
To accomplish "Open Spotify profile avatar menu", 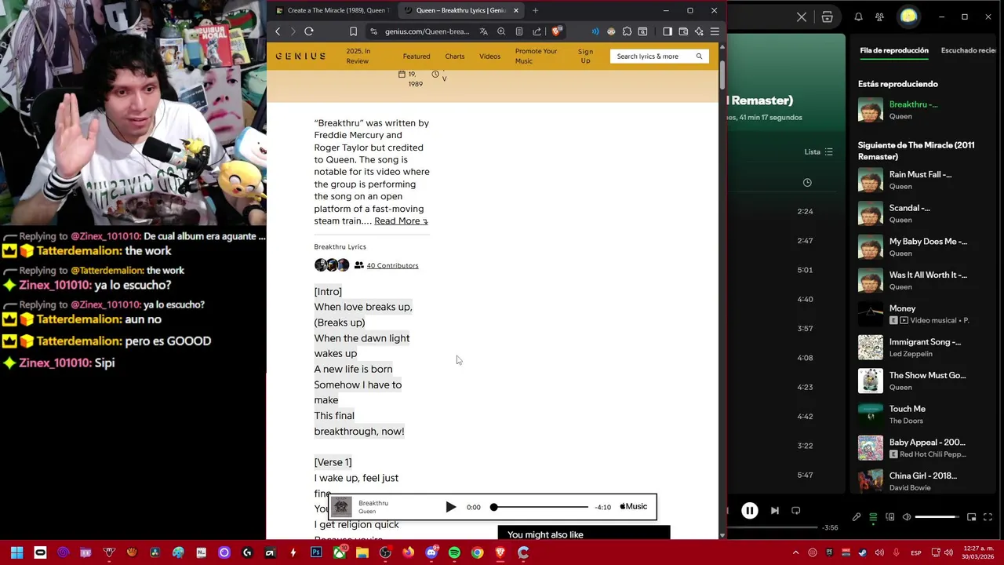I will (908, 16).
